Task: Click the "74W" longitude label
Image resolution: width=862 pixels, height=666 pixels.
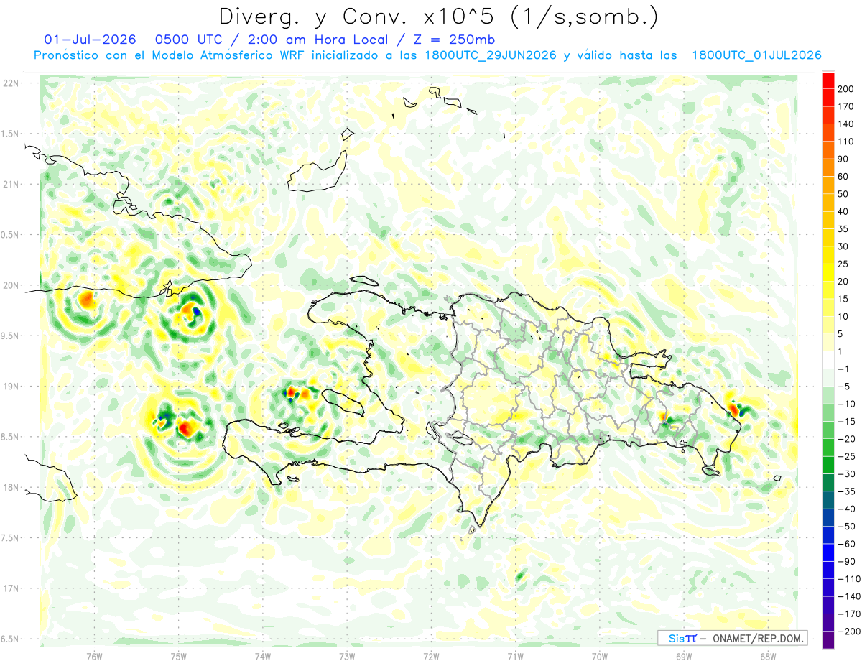Action: [x=263, y=657]
